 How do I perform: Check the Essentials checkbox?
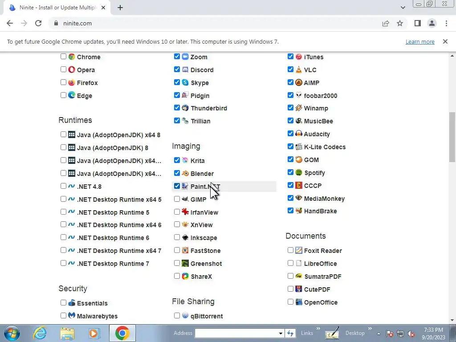pyautogui.click(x=63, y=302)
